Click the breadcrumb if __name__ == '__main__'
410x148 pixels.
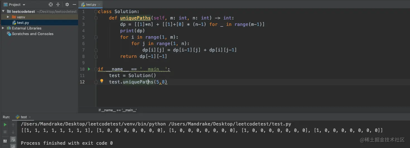(117, 110)
